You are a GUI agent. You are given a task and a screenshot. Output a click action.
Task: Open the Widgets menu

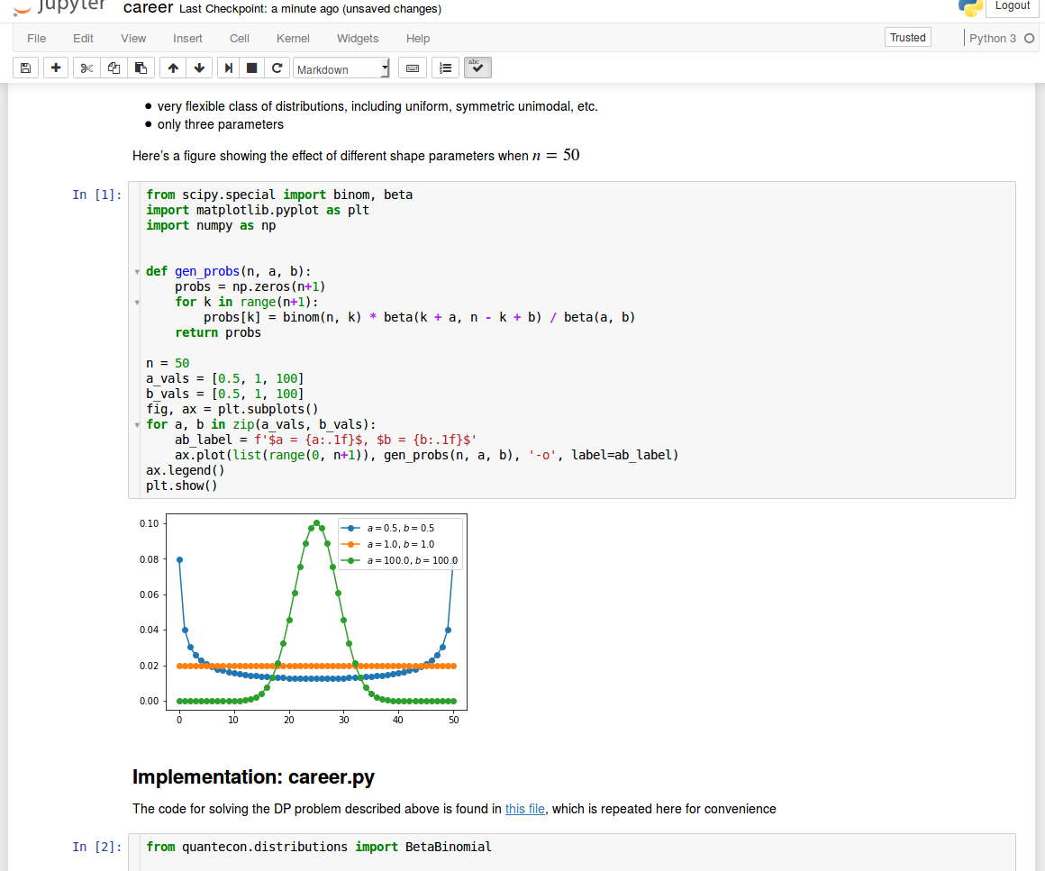click(358, 39)
